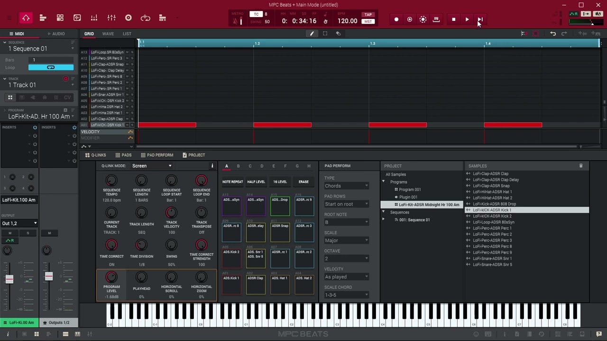Image resolution: width=607 pixels, height=341 pixels.
Task: Toggle the sequence Loop button
Action: [x=51, y=67]
